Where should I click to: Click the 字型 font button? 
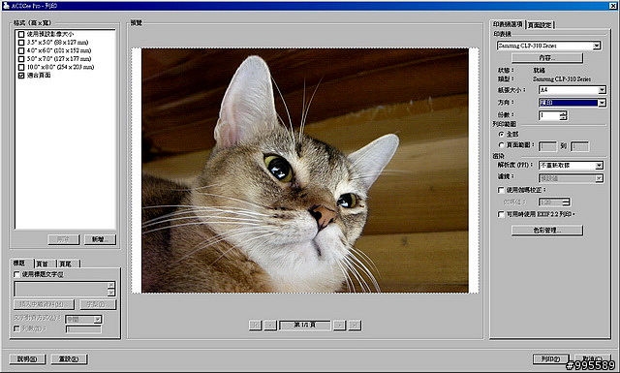(98, 304)
